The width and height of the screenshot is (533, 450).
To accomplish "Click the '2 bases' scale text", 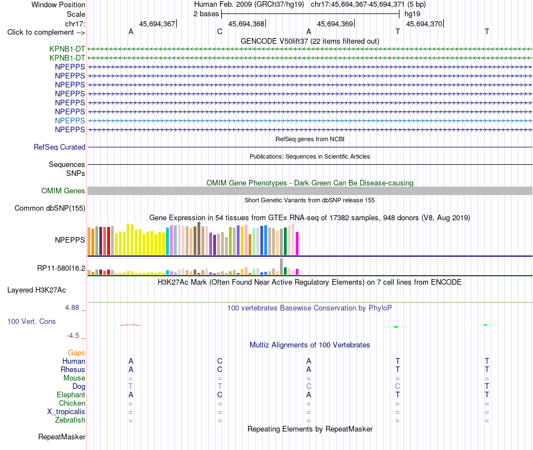I will [x=206, y=14].
